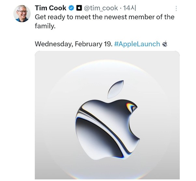Click the "Wednesday, February 19." text
Viewport: 196px width, 181px height.
coord(73,44)
